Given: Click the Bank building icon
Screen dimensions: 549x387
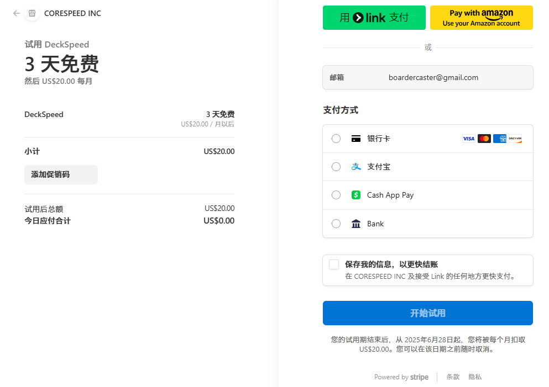Looking at the screenshot, I should coord(355,224).
